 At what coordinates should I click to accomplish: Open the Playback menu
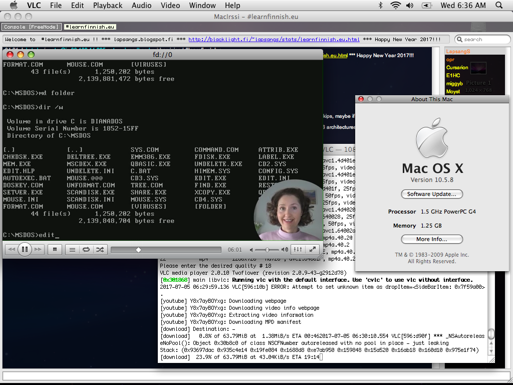tap(108, 6)
